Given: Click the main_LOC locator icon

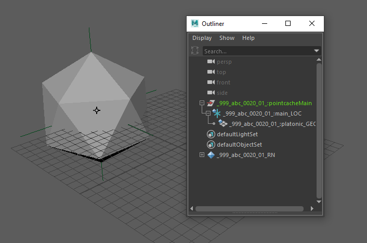Looking at the screenshot, I should pos(216,113).
